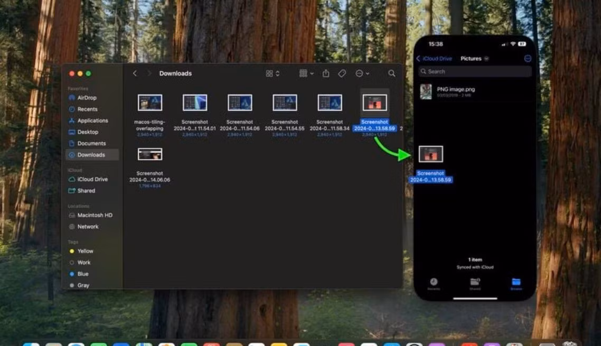Viewport: 601px width, 346px height.
Task: Tap the Shared tab on iPhone Files
Action: click(x=475, y=284)
